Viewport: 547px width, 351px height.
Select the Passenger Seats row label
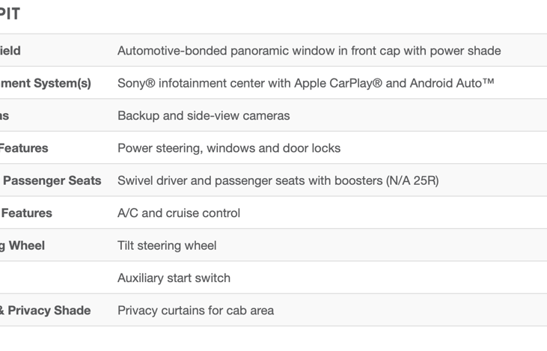tap(52, 180)
